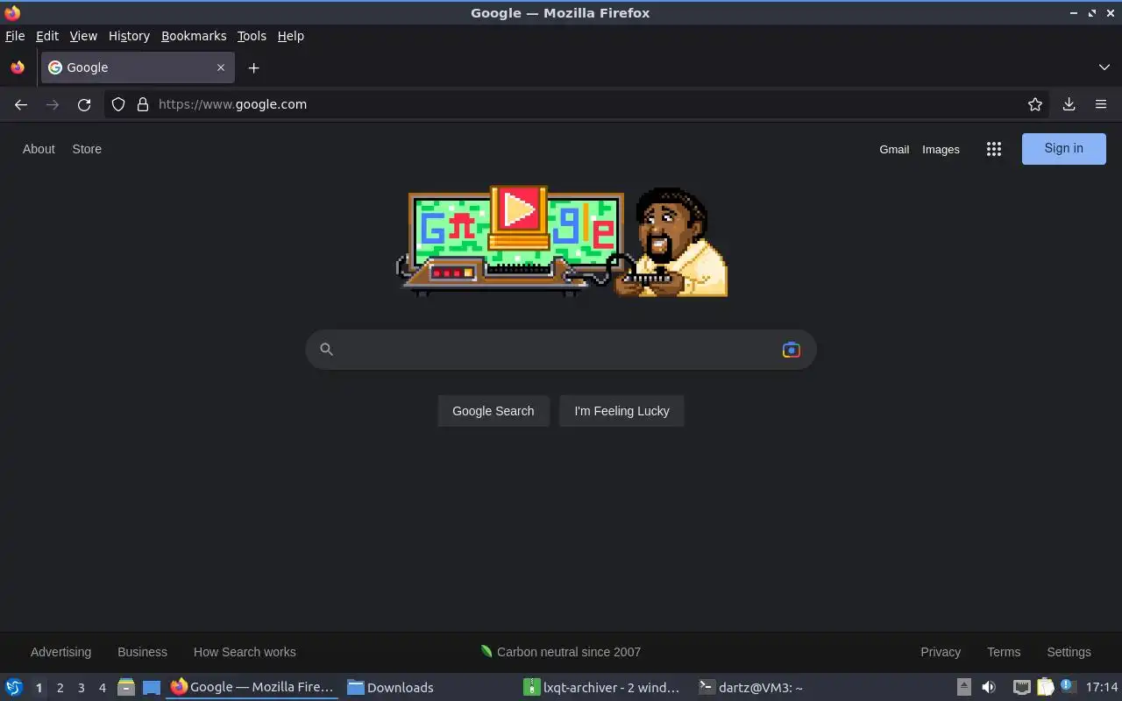Click the 17:14 panel clock
The height and width of the screenshot is (701, 1122).
click(x=1102, y=688)
